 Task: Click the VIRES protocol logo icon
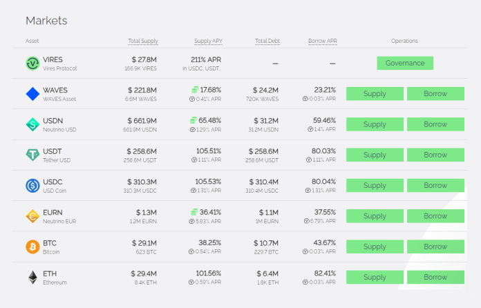coord(32,64)
